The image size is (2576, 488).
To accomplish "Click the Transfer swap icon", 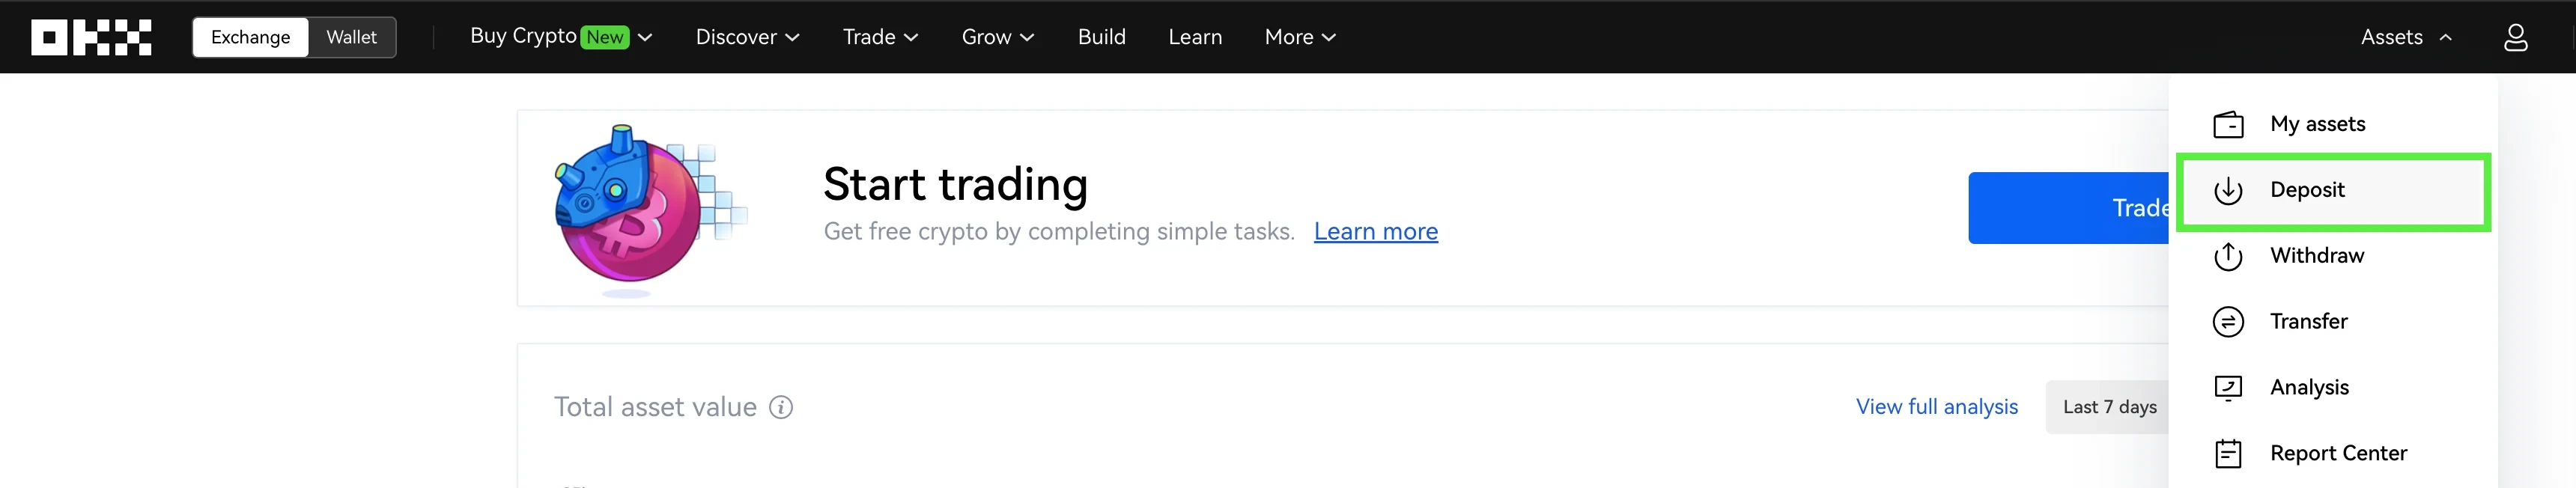I will [x=2228, y=322].
